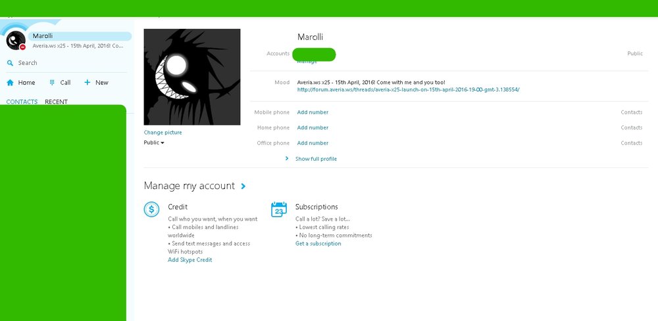
Task: Open the forum.averia.ws mood link
Action: coord(408,89)
